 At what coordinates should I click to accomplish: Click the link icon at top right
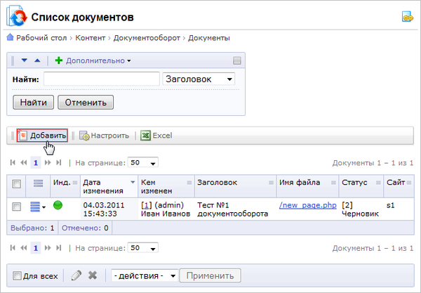coord(406,16)
